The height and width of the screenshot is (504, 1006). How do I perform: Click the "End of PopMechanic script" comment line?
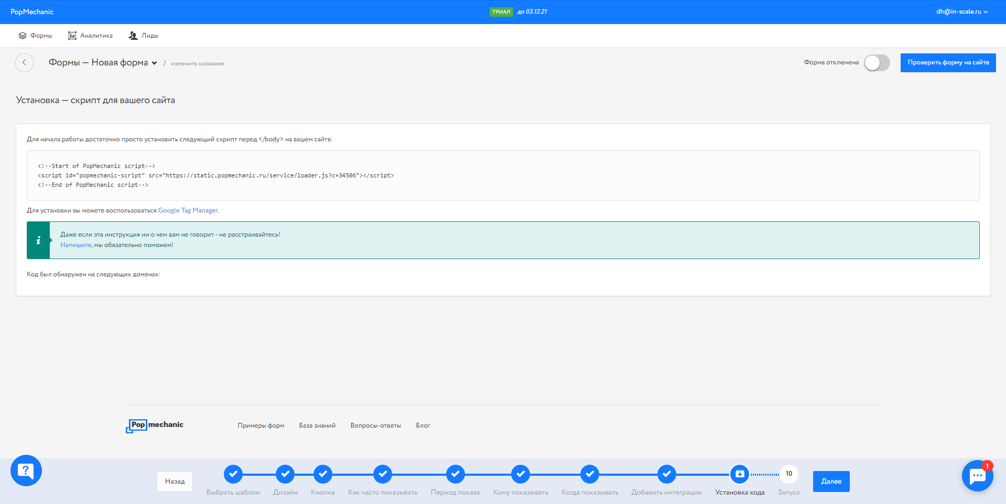[93, 185]
